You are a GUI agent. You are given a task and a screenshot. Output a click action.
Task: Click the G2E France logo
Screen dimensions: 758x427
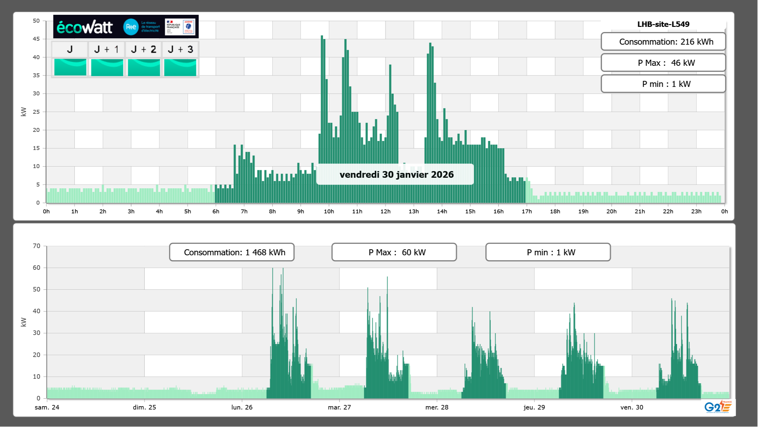(x=718, y=407)
